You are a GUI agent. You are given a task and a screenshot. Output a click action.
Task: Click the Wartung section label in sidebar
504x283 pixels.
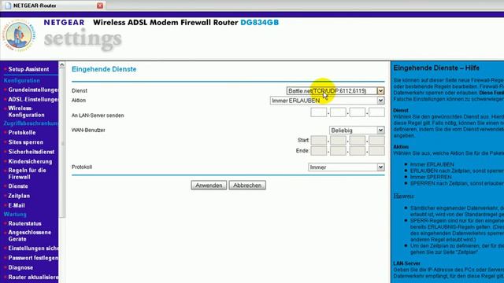(15, 215)
